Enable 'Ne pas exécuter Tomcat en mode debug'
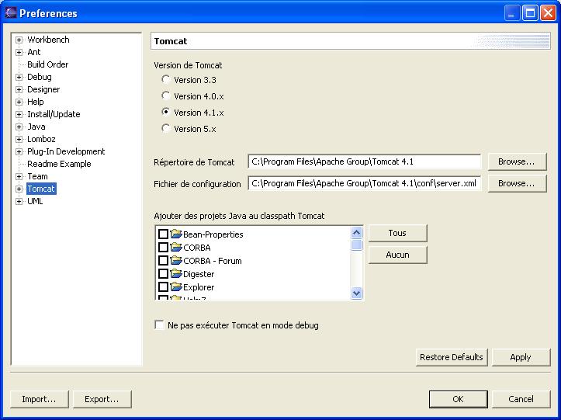Viewport: 561px width, 420px height. tap(160, 325)
